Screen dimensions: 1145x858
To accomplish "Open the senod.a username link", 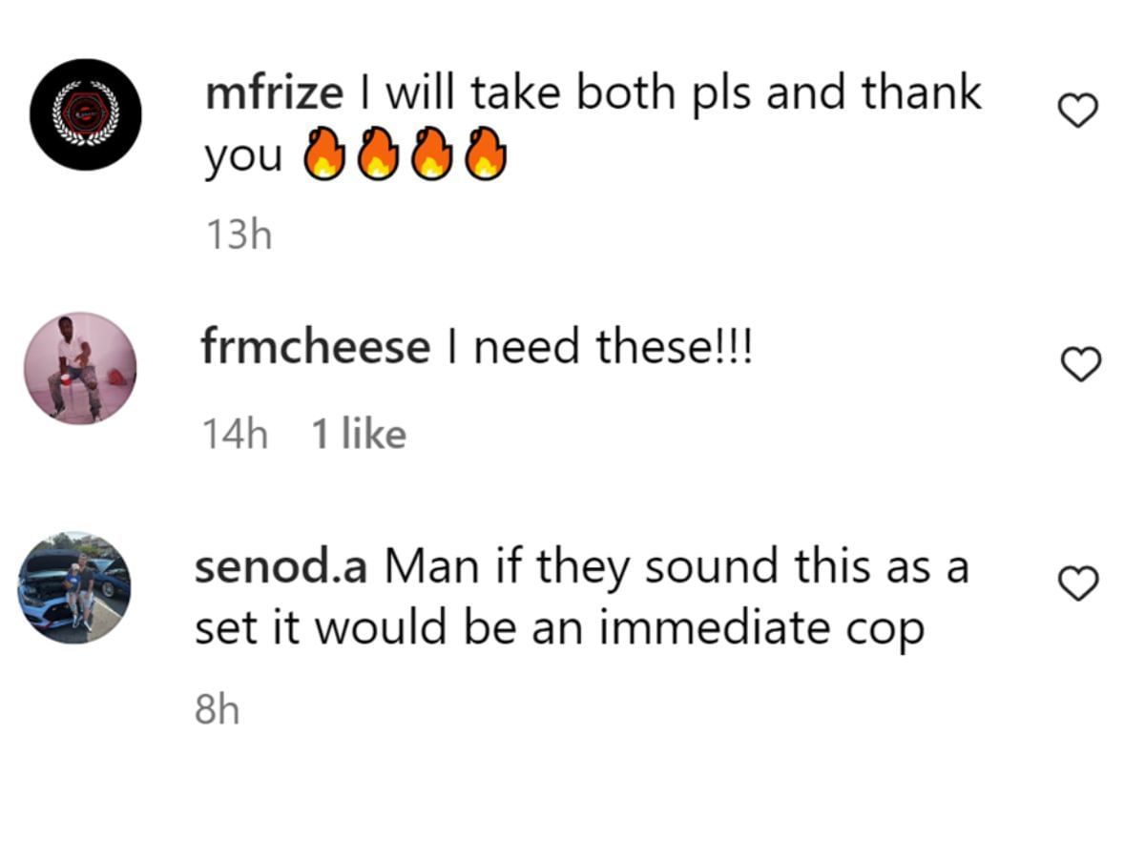I will [x=281, y=567].
